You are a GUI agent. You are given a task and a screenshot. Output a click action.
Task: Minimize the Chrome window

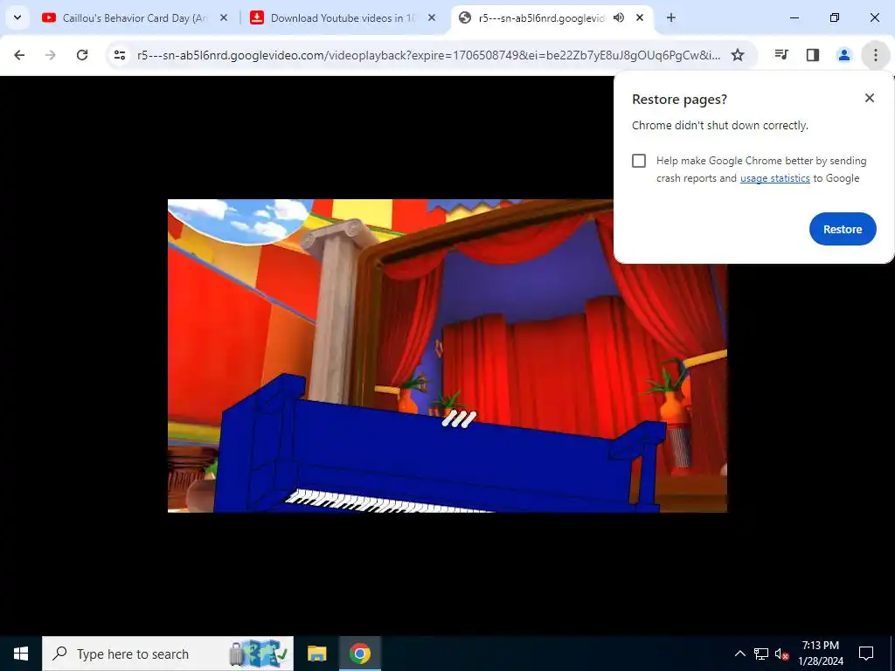[794, 17]
